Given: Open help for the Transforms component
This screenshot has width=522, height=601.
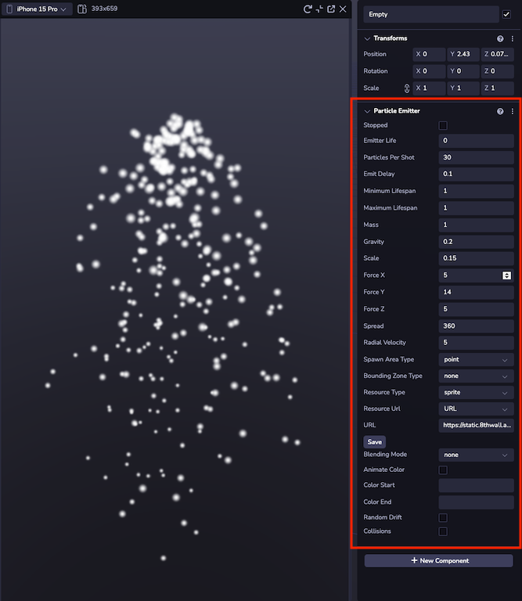Looking at the screenshot, I should coord(500,38).
